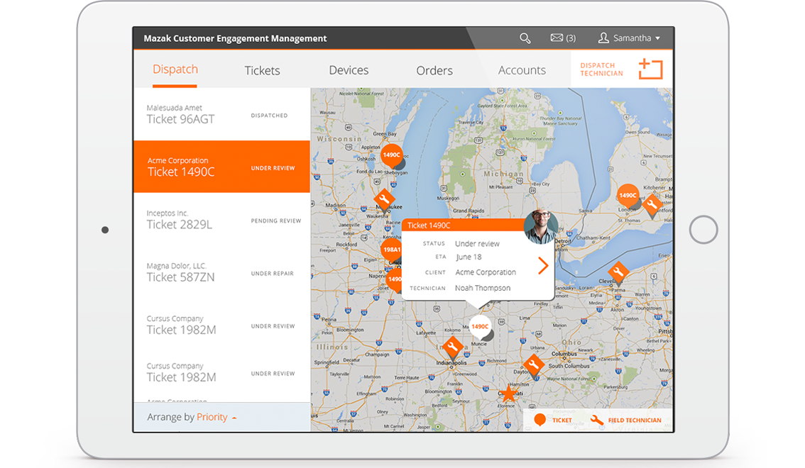The height and width of the screenshot is (468, 805).
Task: Open the mail inbox envelope icon
Action: [557, 38]
